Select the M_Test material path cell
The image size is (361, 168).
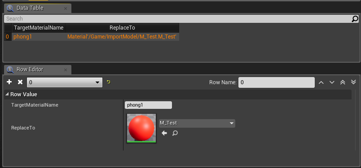pos(122,37)
